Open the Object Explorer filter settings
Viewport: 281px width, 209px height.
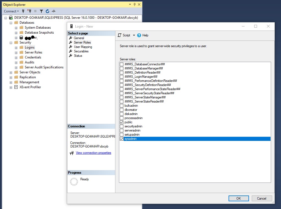(41, 11)
